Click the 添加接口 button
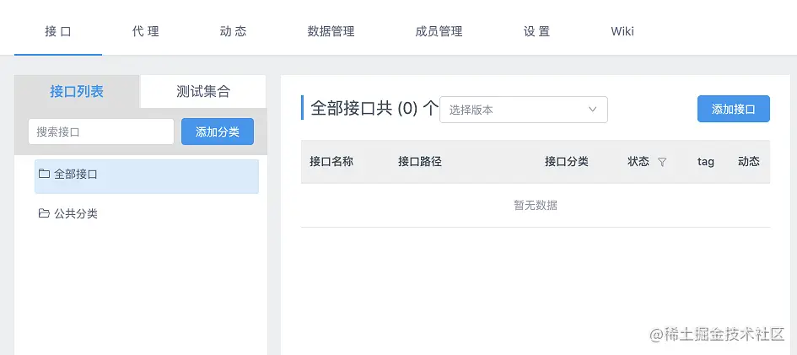Viewport: 797px width, 355px height. coord(734,109)
